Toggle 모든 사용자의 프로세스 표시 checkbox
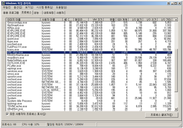 (x=7, y=114)
